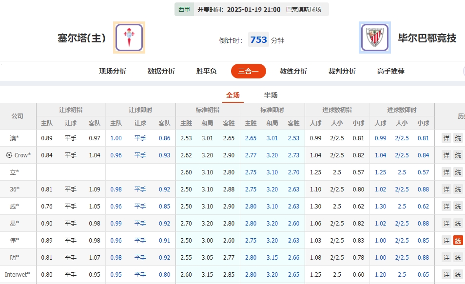
Task: Click the highlighted orange 统 icon on 伟* row
Action: [457, 240]
